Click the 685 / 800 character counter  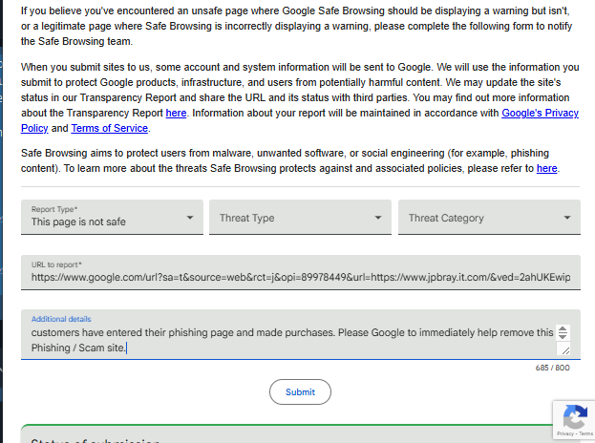pos(553,368)
